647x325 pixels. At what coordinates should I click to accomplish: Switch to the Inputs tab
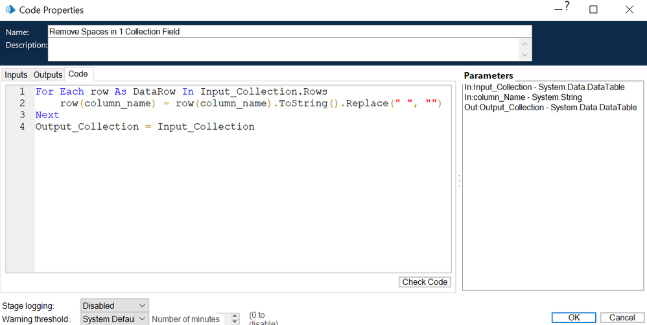point(16,75)
